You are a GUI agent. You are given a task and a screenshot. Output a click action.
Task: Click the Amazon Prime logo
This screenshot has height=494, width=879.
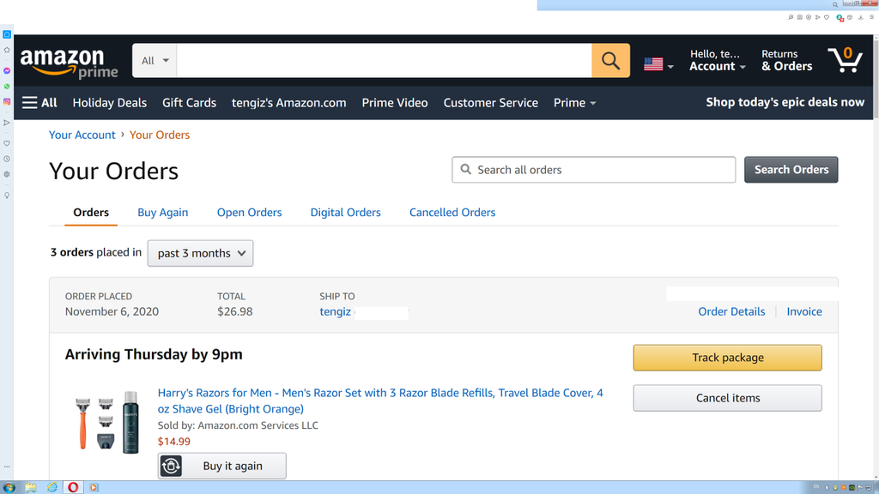[69, 63]
